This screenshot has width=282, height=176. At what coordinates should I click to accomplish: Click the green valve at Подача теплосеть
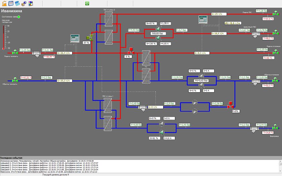point(15,53)
